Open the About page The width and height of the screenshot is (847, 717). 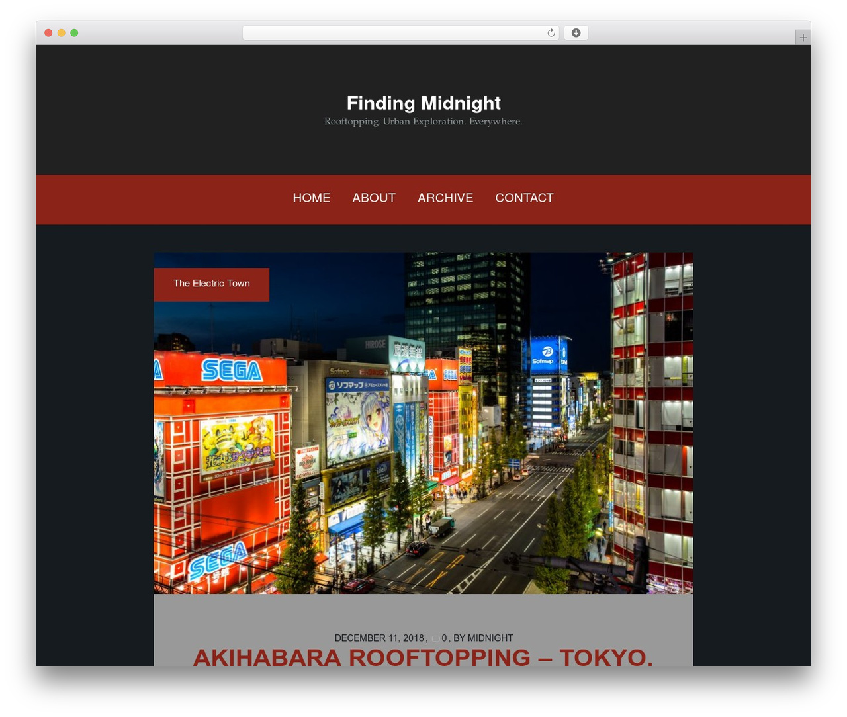(374, 198)
